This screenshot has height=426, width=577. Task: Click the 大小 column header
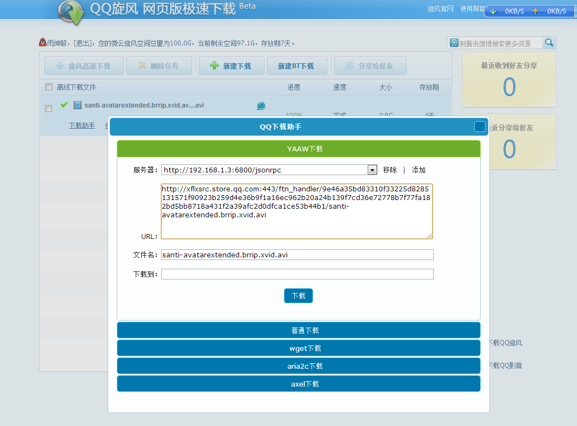pos(386,87)
